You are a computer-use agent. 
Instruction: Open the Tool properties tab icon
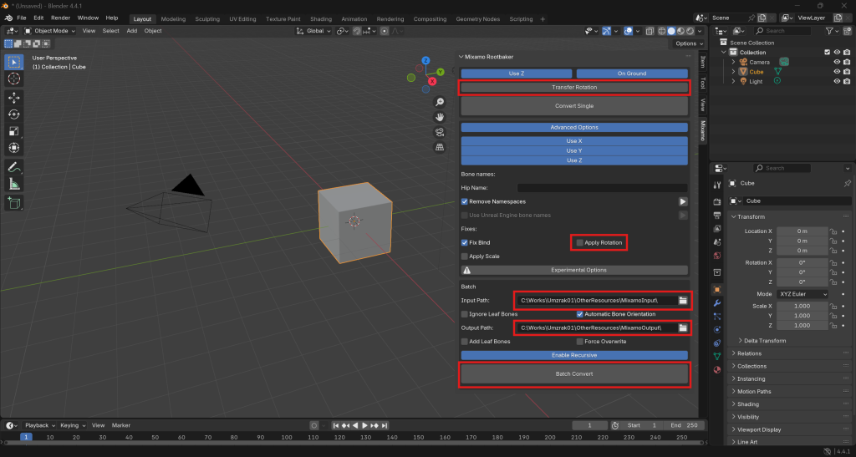pos(717,185)
